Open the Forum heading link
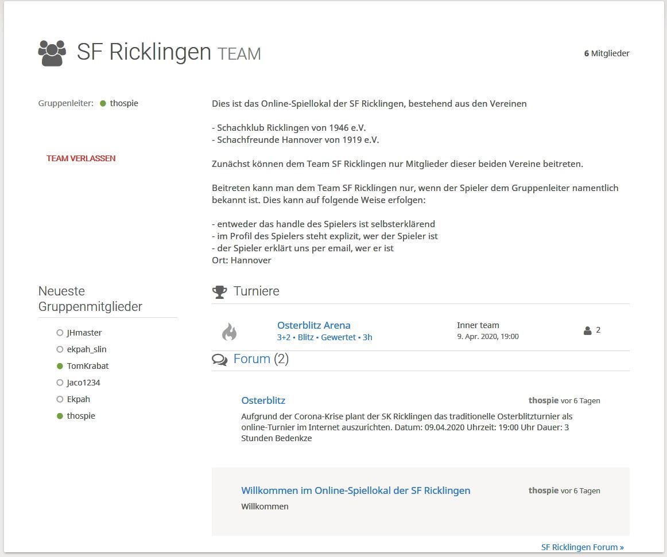This screenshot has width=667, height=557. (251, 359)
